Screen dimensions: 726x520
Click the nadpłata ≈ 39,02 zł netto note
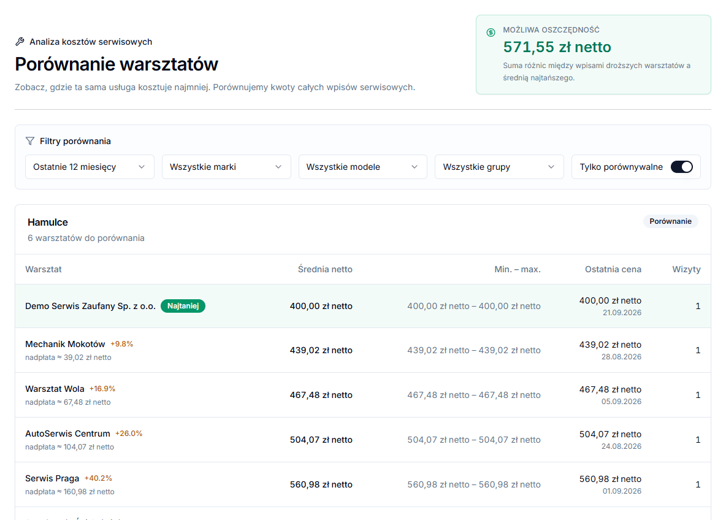[68, 357]
